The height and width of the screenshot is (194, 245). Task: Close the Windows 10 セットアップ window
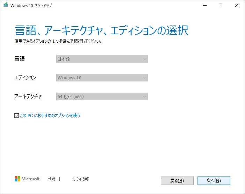point(237,5)
